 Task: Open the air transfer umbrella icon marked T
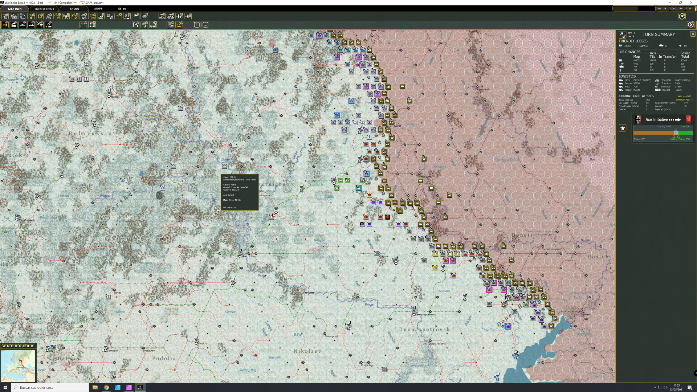pos(162,16)
